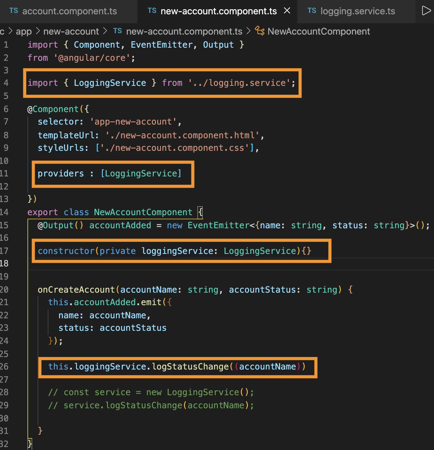
Task: Click the TS icon on account.component.ts tab
Action: point(13,11)
